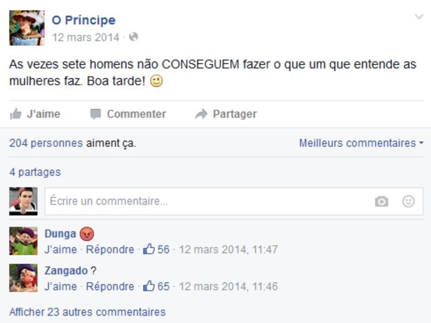Viewport: 431px width, 323px height.
Task: Open the 204 personnes likes list
Action: pyautogui.click(x=46, y=143)
